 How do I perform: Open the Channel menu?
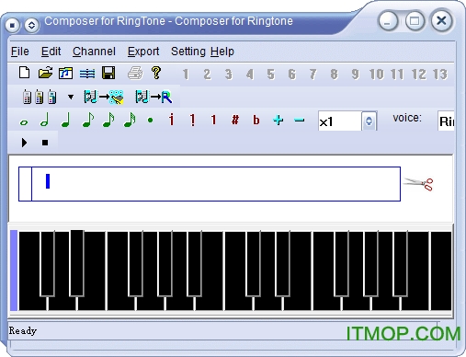point(94,52)
